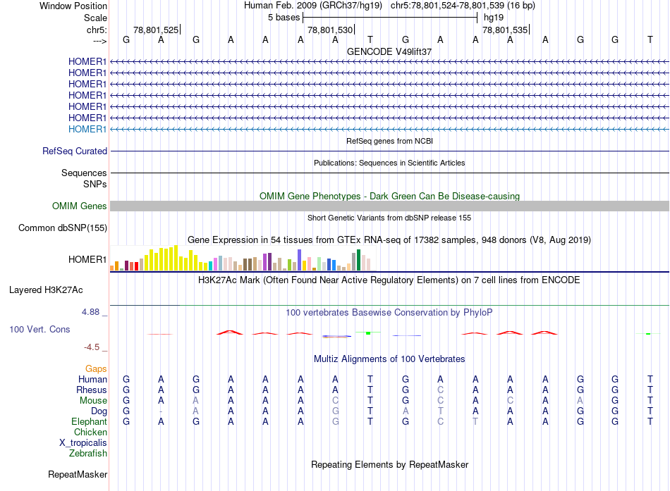670x491 pixels.
Task: Open Repeating Elements by RepeatMasker title
Action: click(x=389, y=464)
